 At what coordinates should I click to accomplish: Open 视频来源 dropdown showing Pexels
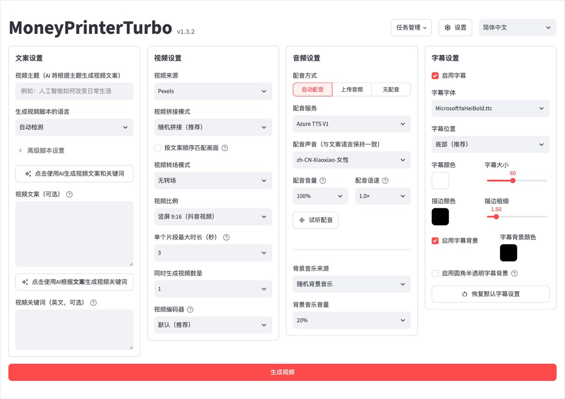coord(213,91)
